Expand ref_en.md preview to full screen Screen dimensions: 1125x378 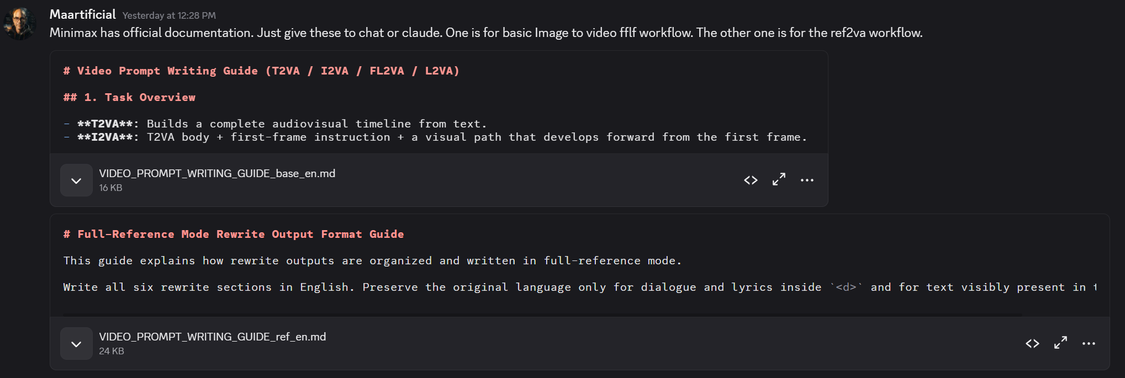1060,343
